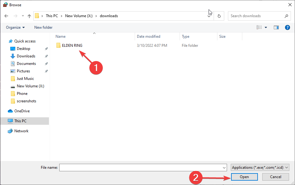Select 'New Volume (X:)' breadcrumb segment
The height and width of the screenshot is (185, 295).
click(79, 16)
